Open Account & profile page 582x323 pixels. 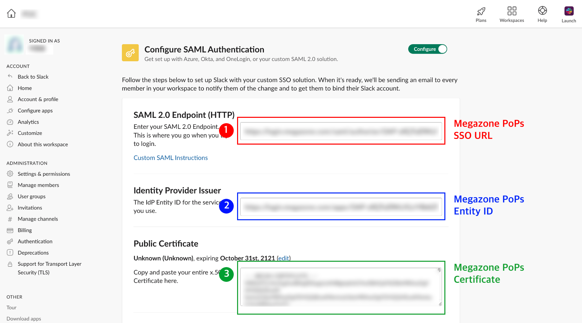click(38, 99)
